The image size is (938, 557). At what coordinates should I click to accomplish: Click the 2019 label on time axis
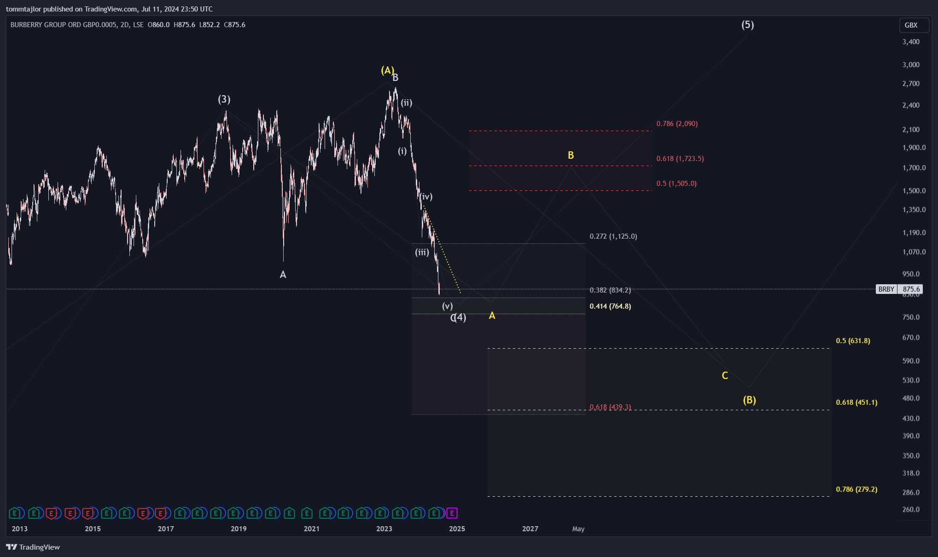(x=239, y=529)
